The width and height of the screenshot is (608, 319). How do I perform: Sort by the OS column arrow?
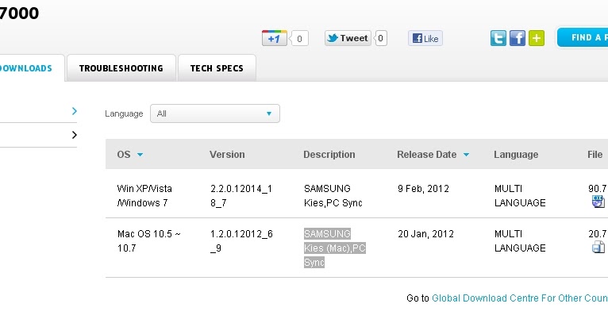(140, 155)
